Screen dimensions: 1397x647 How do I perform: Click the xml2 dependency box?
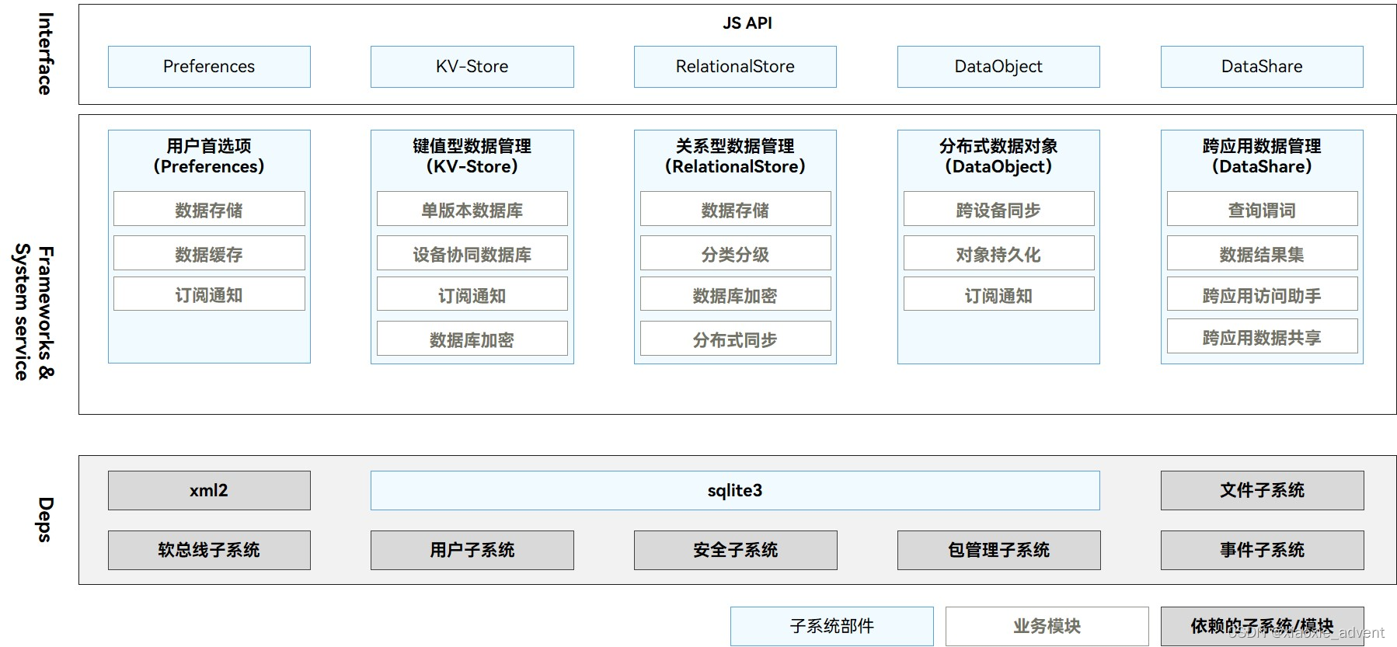click(x=209, y=490)
